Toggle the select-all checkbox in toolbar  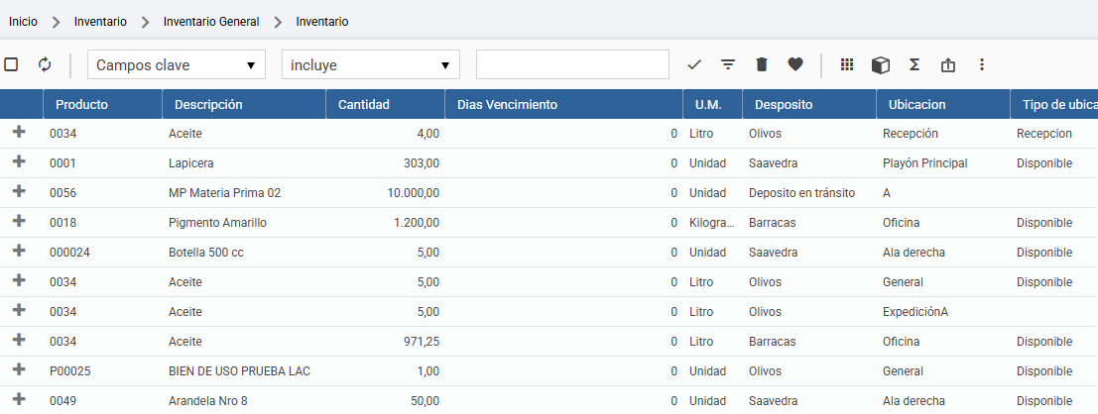11,64
